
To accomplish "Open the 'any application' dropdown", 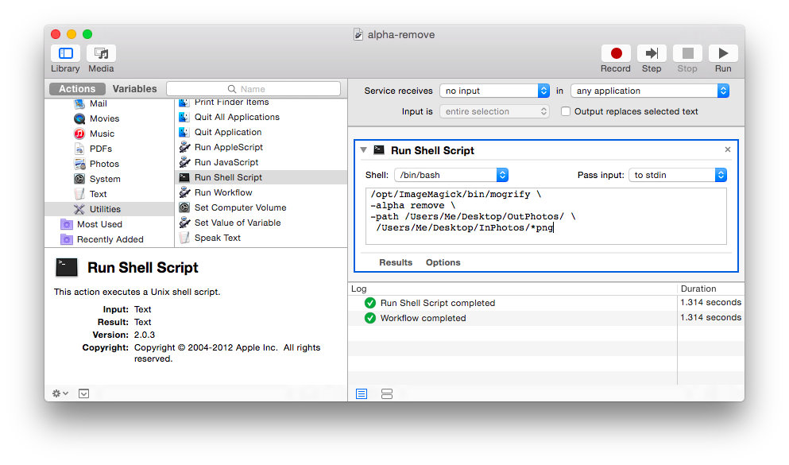I will [x=650, y=91].
